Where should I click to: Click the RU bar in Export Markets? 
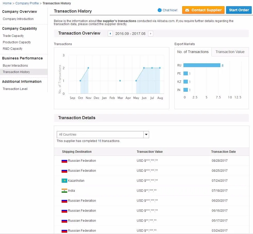tap(202, 65)
